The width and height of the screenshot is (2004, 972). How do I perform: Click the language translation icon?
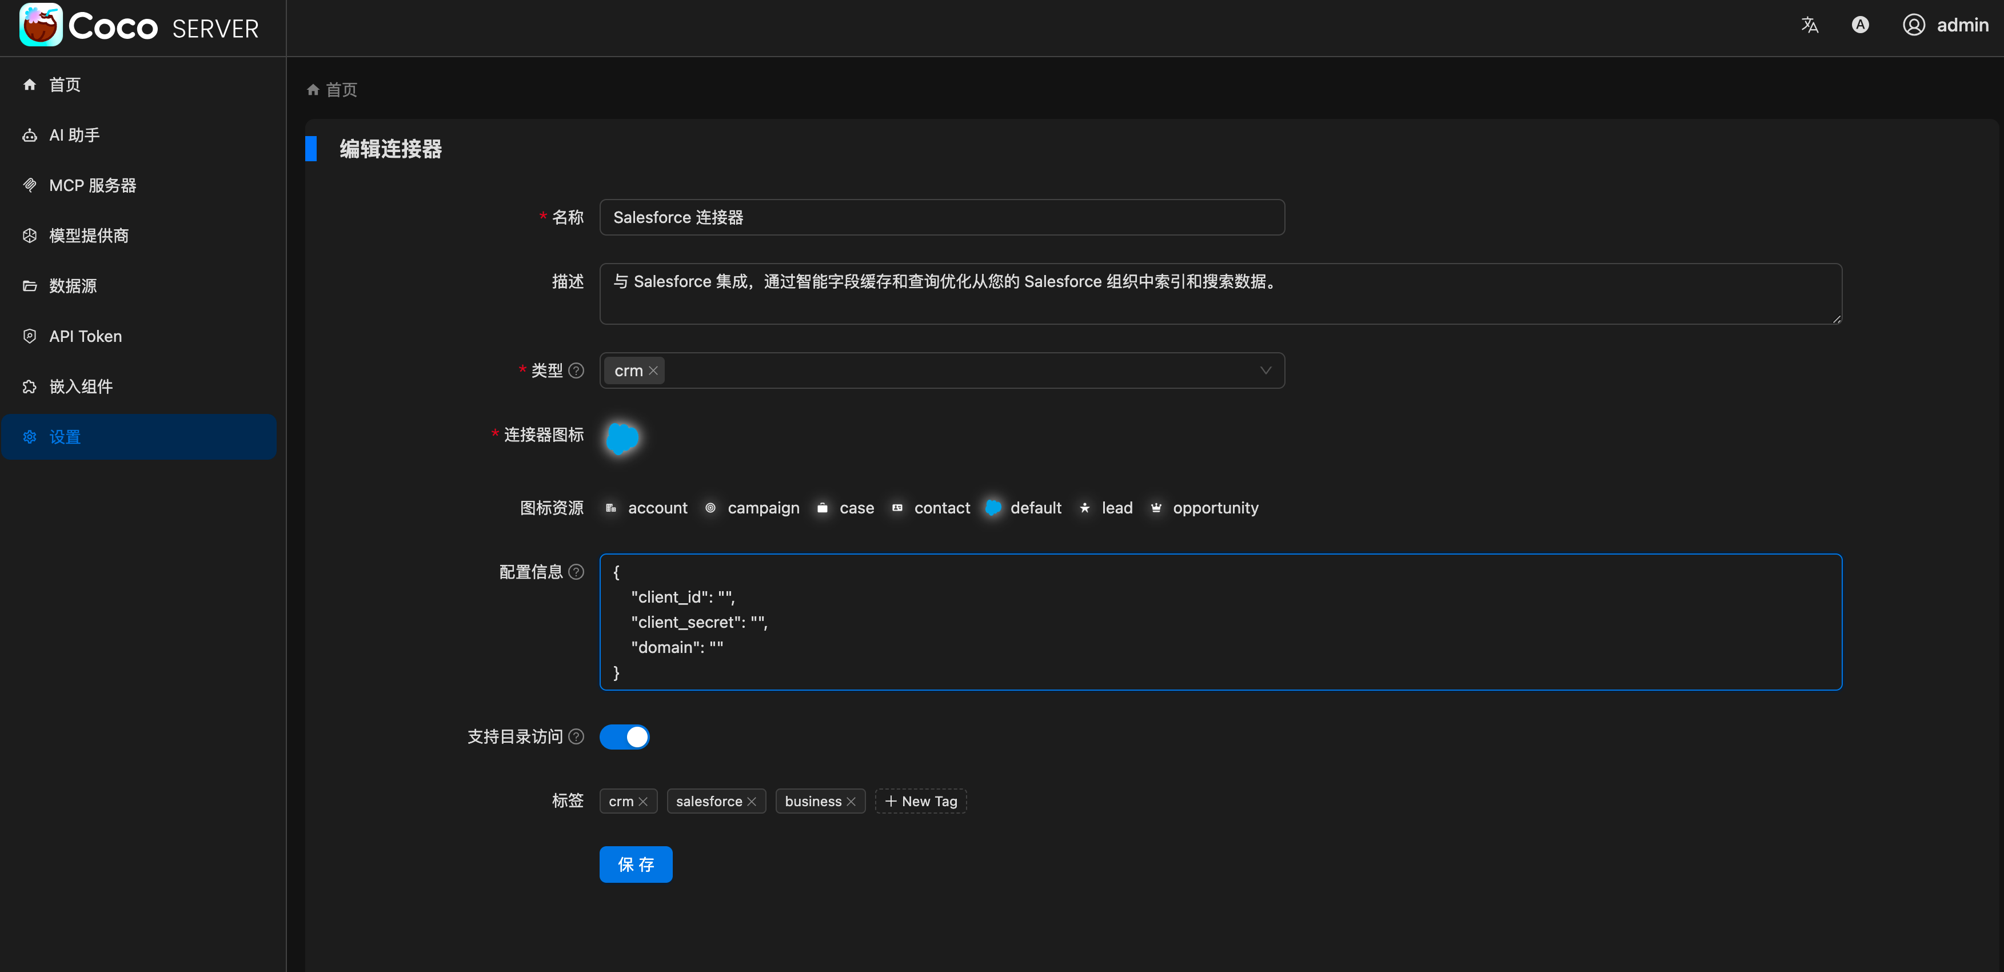pos(1810,25)
